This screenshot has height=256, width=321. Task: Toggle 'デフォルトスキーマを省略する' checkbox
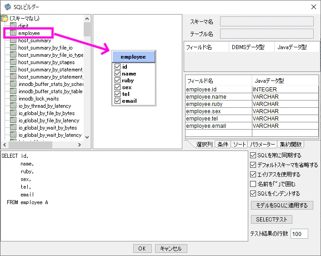tap(253, 165)
